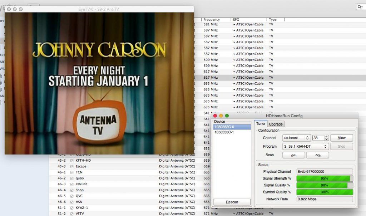Screen dimensions: 366x216
Task: Toggle checkbox for TCN channel
Action: coord(72,172)
